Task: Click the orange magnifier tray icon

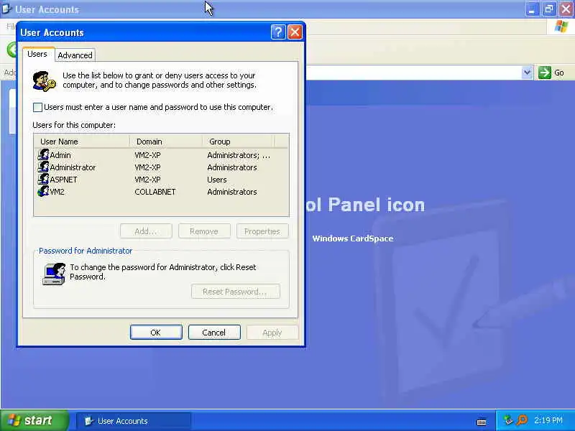Action: 522,420
